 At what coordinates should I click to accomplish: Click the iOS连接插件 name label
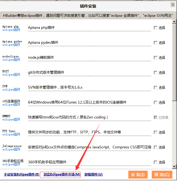tap(11, 101)
